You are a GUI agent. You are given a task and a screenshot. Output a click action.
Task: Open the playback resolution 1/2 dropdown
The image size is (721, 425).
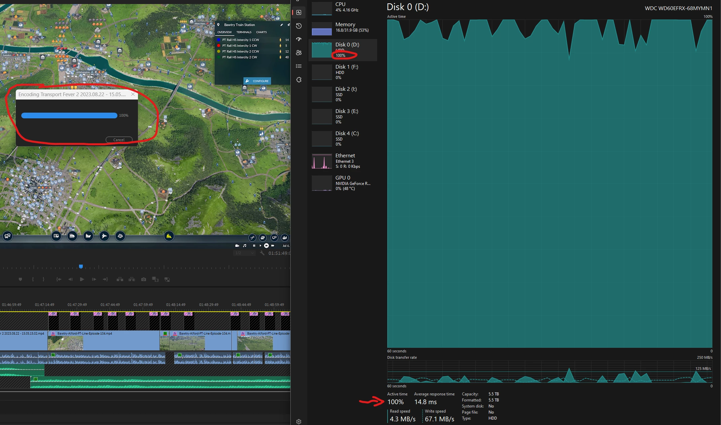click(245, 253)
